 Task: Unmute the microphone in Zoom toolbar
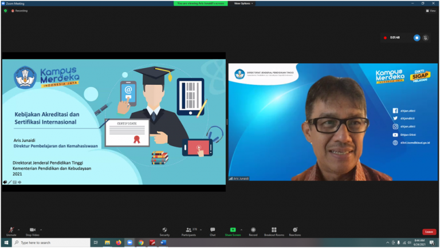[x=11, y=230]
